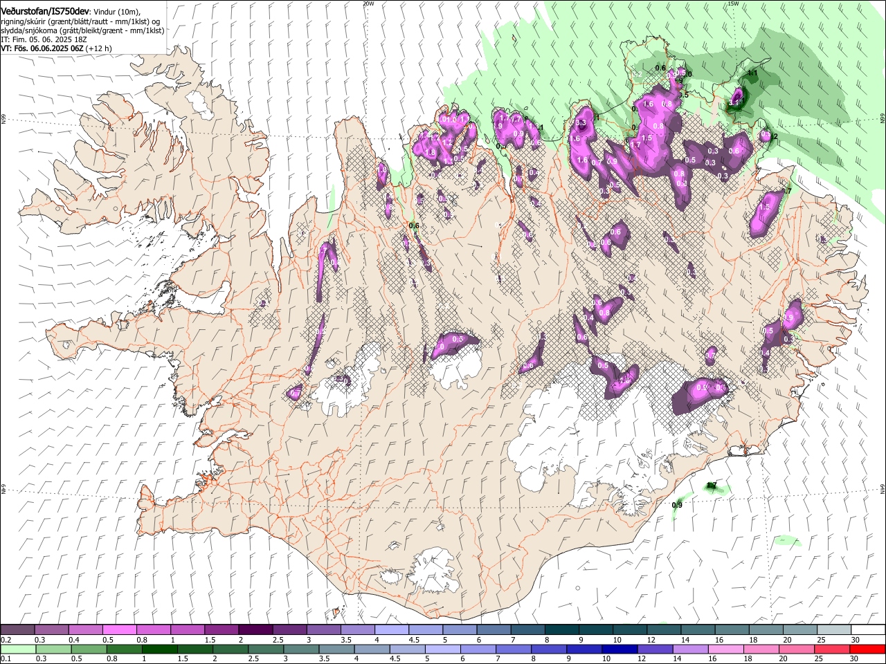Select the light pink swatch labeled 16 in the lower legend

[725, 649]
